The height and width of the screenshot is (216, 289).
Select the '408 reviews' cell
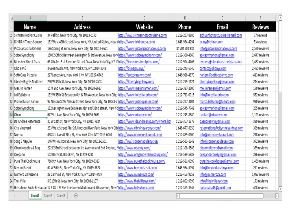260,187
